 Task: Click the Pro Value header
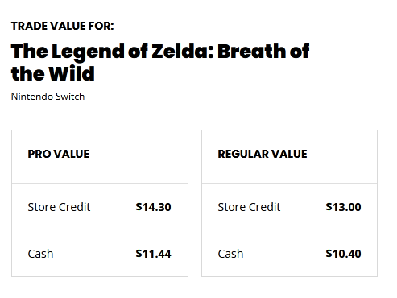(59, 154)
